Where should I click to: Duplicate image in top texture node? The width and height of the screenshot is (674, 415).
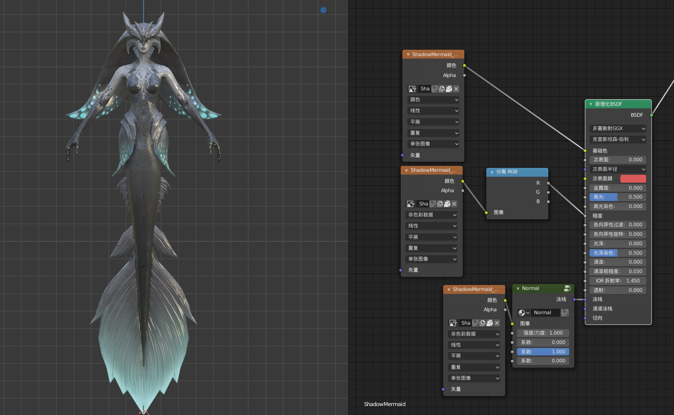tap(442, 89)
